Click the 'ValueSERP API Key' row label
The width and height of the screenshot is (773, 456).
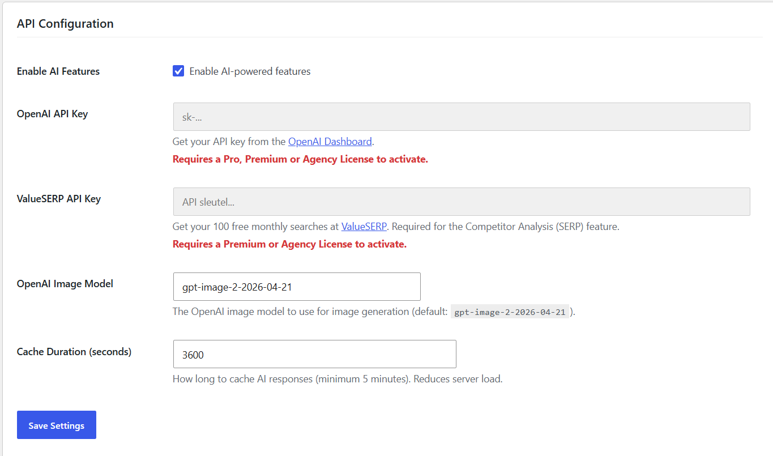click(x=59, y=199)
